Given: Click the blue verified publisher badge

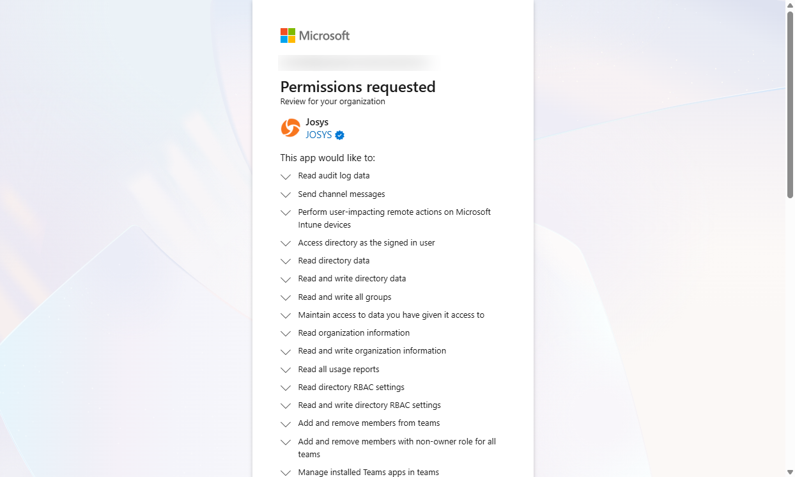Looking at the screenshot, I should tap(340, 135).
